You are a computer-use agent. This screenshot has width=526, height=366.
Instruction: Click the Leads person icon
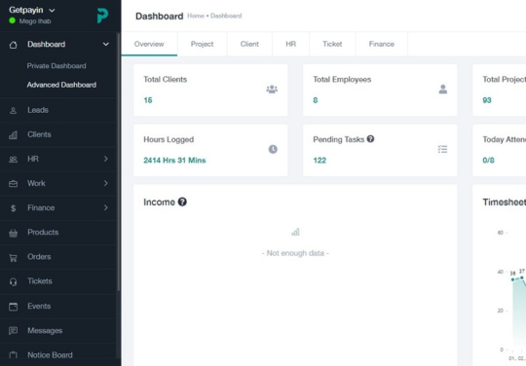(13, 110)
